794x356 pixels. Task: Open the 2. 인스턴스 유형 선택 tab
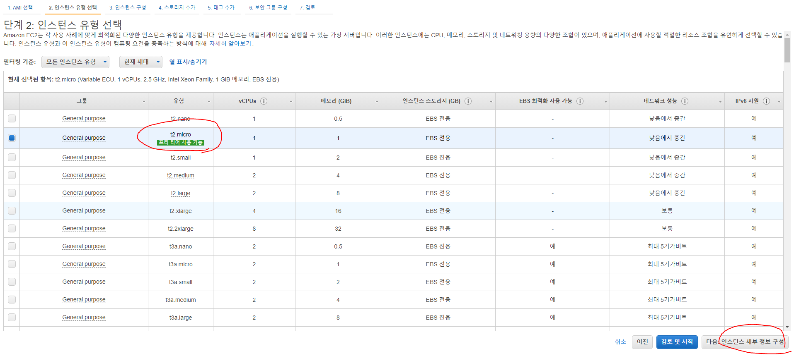click(73, 8)
